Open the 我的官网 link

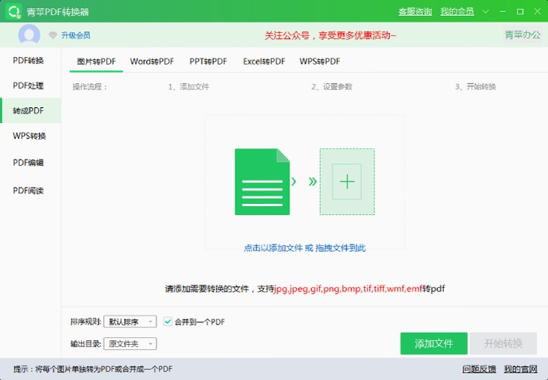click(x=521, y=369)
